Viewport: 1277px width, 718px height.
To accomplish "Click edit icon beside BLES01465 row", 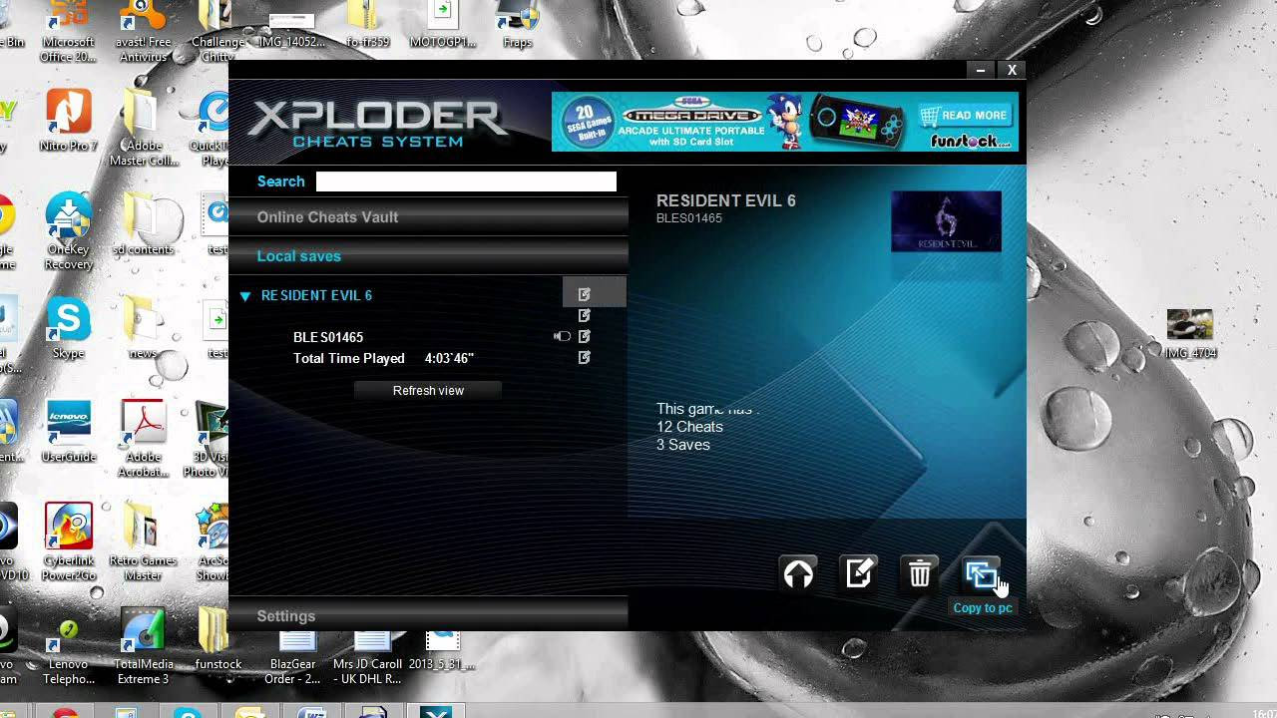I will click(x=585, y=337).
